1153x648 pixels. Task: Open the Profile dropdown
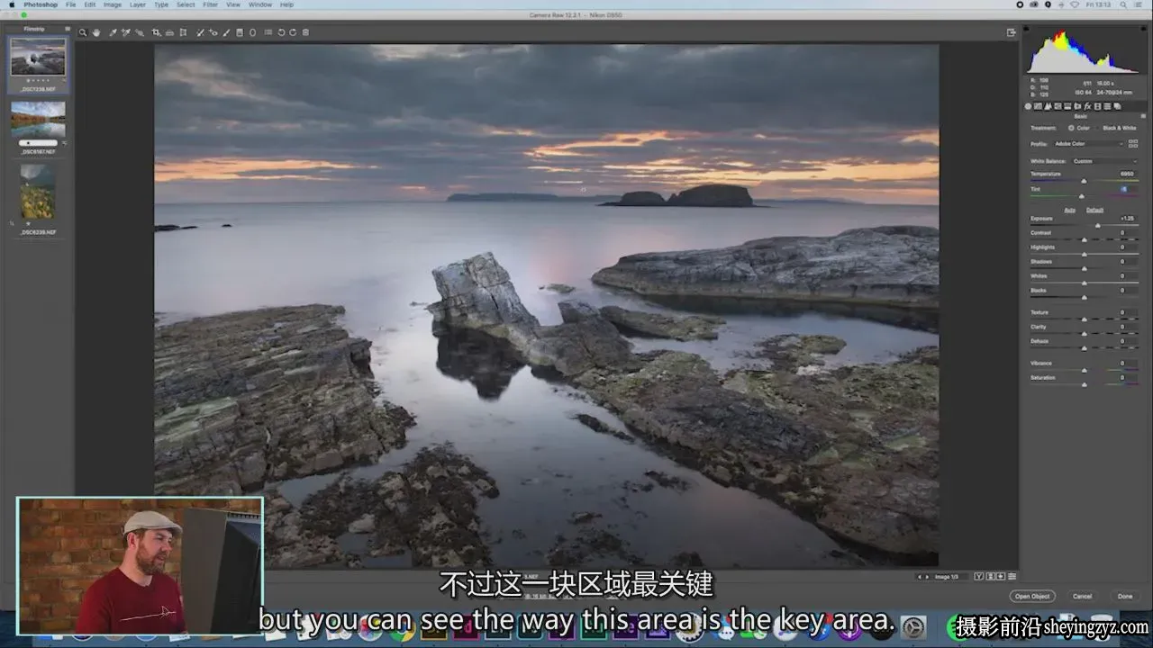1089,144
